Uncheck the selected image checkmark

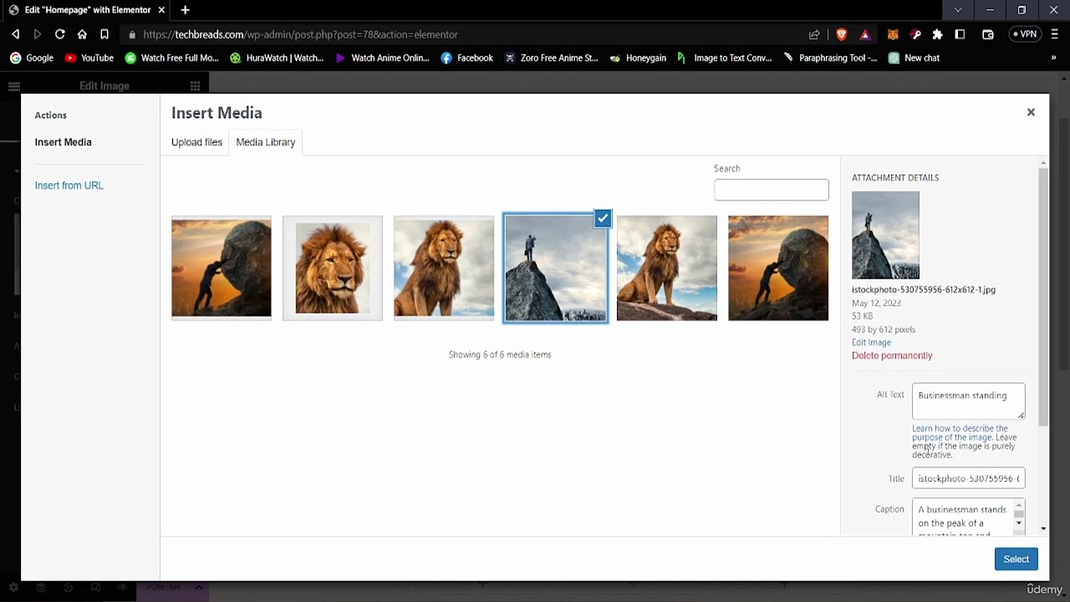[x=603, y=219]
